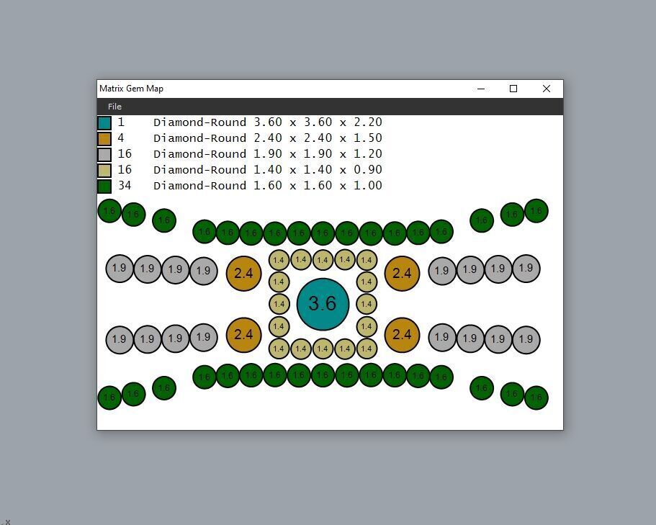The image size is (656, 525).
Task: Click the orange 2.4 gem lower-right of center
Action: click(x=402, y=335)
